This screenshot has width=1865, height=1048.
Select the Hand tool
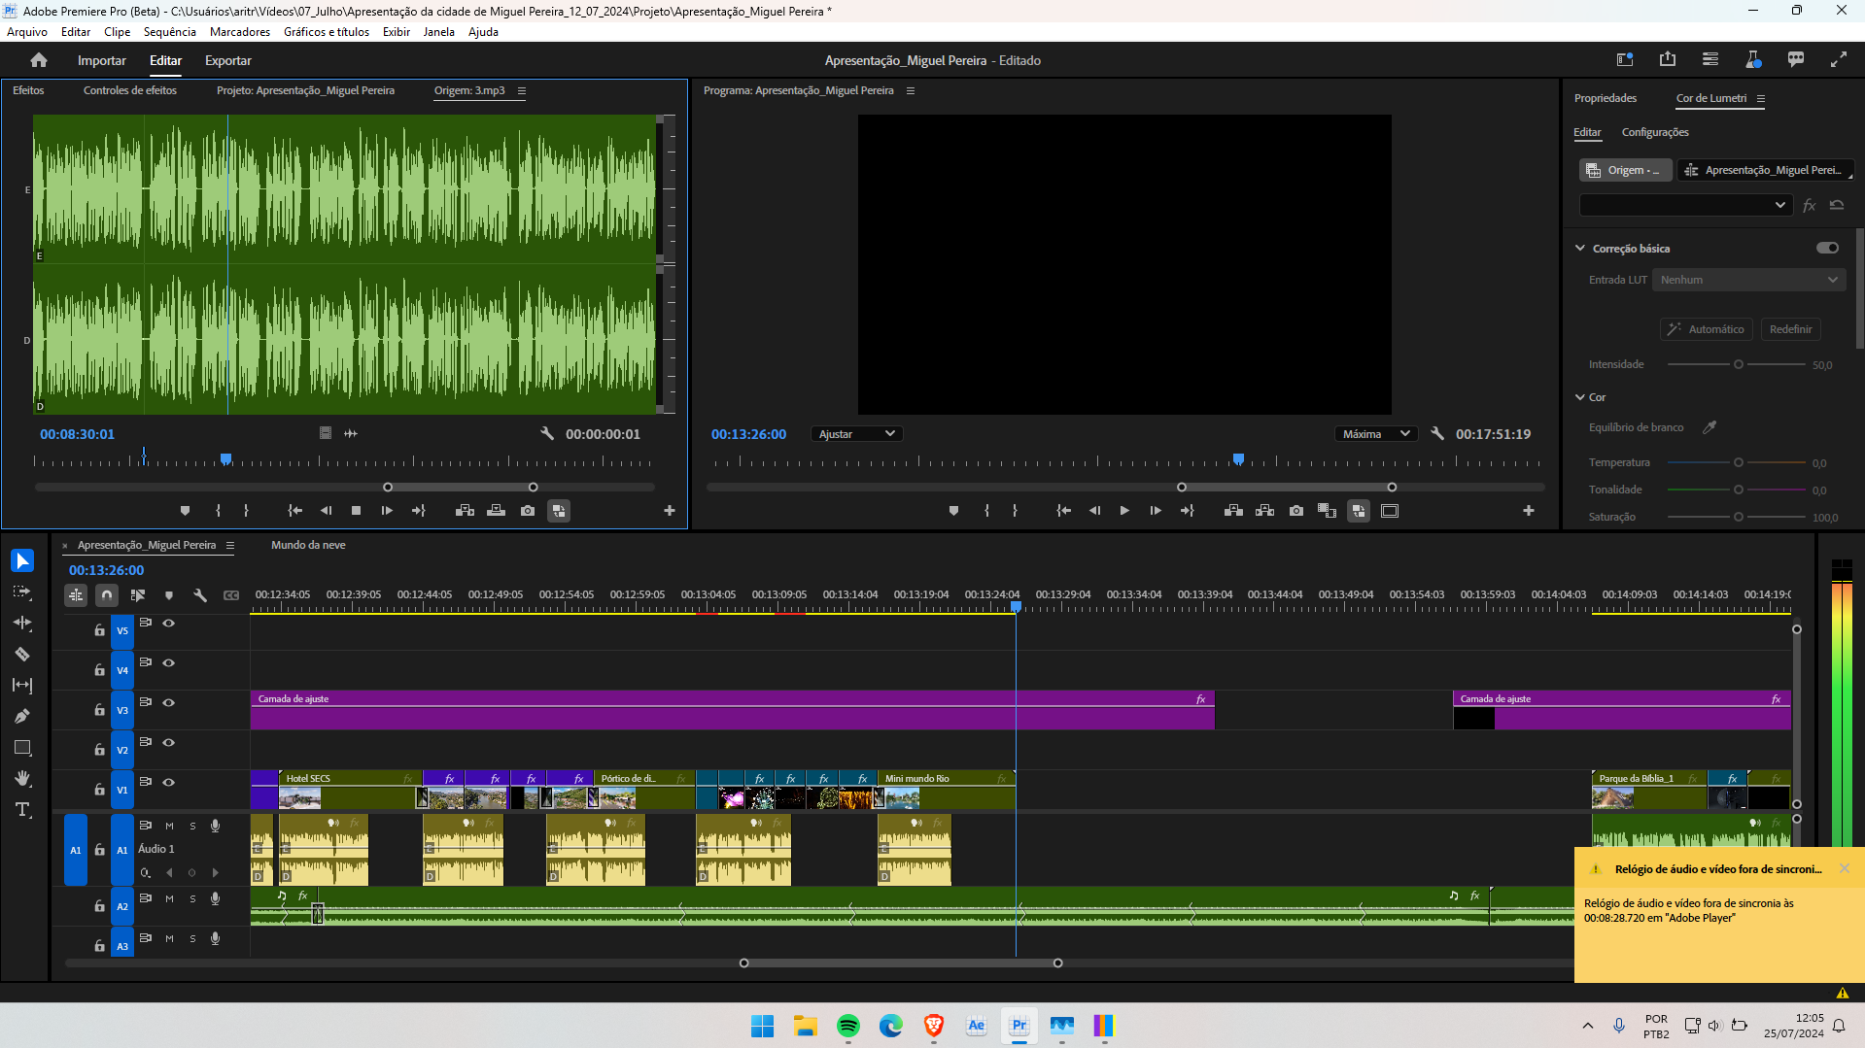(x=22, y=778)
